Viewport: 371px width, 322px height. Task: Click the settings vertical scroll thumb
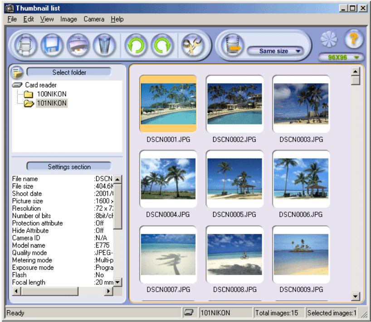(117, 206)
